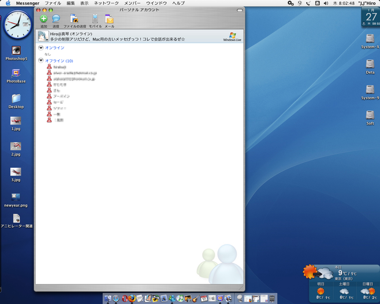Click the window resize grip corner
380x304 pixels.
pyautogui.click(x=241, y=288)
